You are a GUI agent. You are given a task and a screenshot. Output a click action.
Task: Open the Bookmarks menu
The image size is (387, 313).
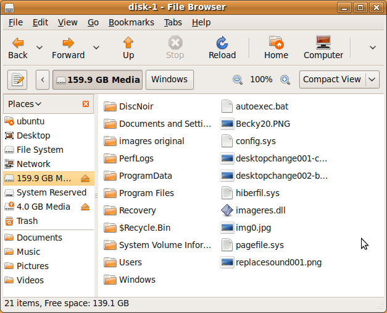point(131,22)
